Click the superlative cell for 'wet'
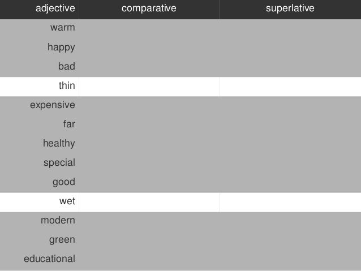 point(290,201)
